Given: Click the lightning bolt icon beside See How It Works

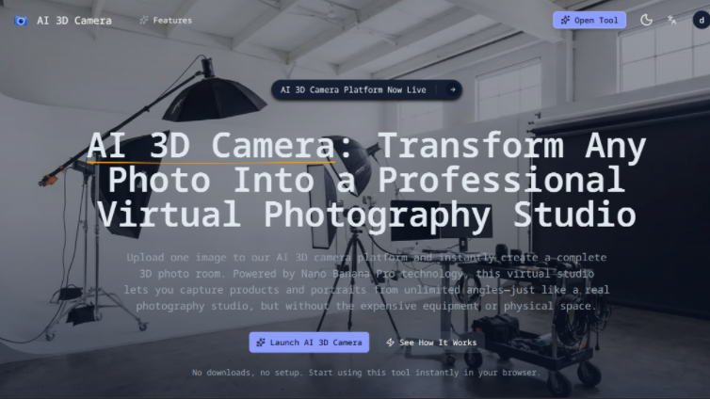Looking at the screenshot, I should (x=390, y=343).
